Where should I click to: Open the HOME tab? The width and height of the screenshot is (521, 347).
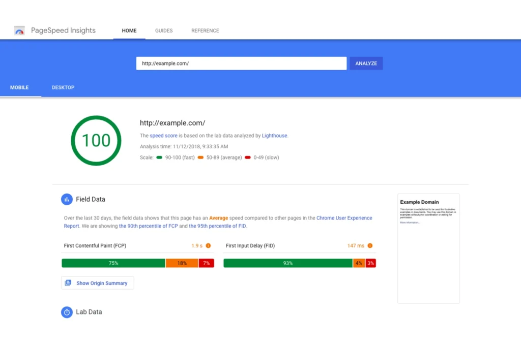coord(129,30)
